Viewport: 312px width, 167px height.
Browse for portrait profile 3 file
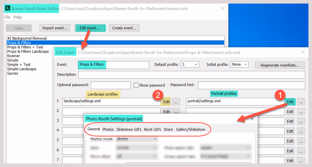coord(301,121)
